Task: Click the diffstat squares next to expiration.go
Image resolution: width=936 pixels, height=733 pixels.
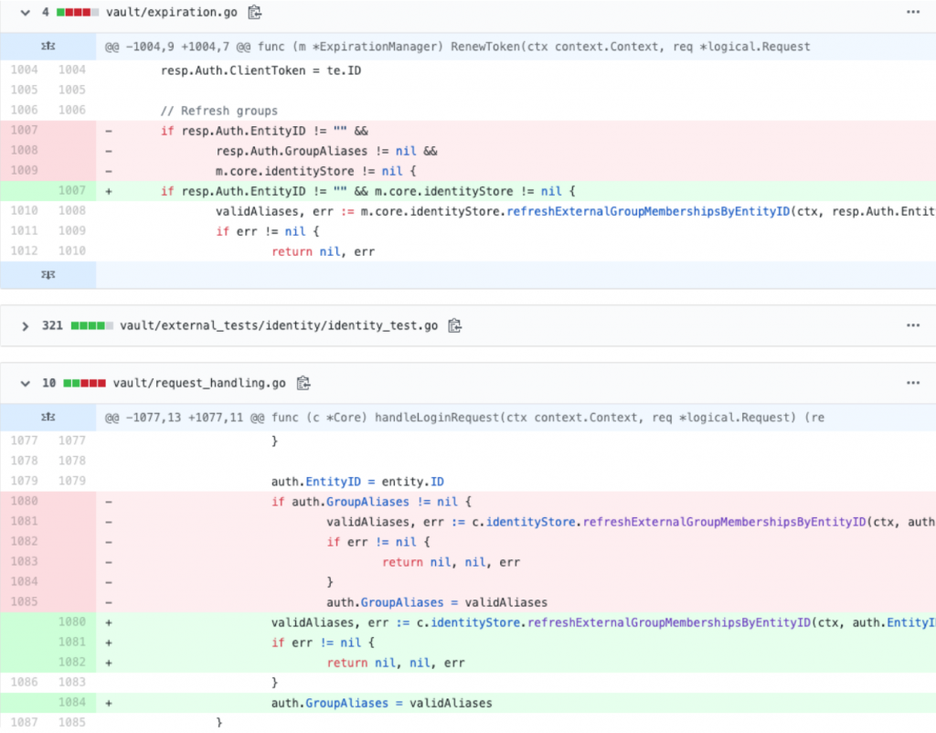Action: tap(77, 12)
